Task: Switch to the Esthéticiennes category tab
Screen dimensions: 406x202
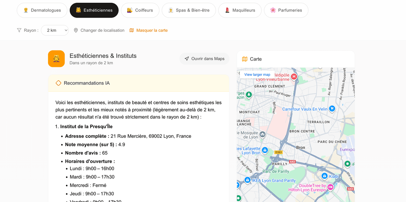Action: pos(94,10)
